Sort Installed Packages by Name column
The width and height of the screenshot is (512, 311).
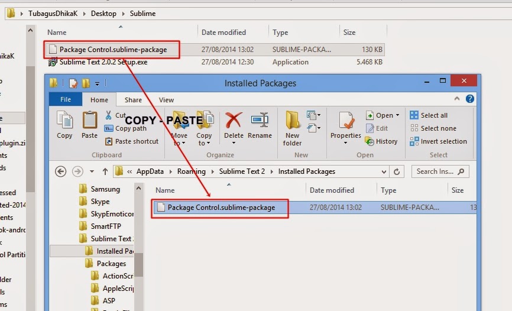coord(165,190)
